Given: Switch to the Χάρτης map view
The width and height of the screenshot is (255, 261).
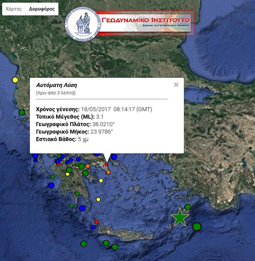Looking at the screenshot, I should coord(14,9).
